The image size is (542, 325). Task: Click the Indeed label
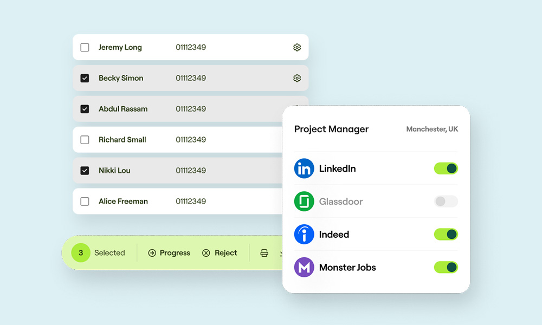(x=334, y=234)
